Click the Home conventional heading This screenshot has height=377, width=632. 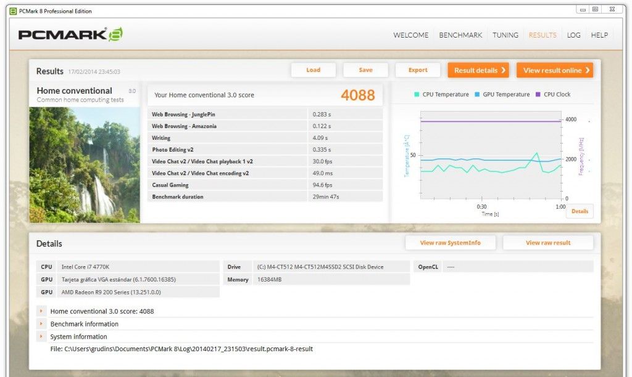75,91
